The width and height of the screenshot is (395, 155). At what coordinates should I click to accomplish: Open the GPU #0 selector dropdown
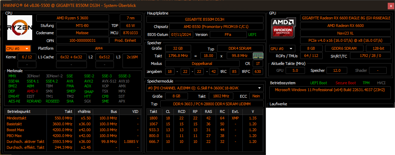[282, 48]
